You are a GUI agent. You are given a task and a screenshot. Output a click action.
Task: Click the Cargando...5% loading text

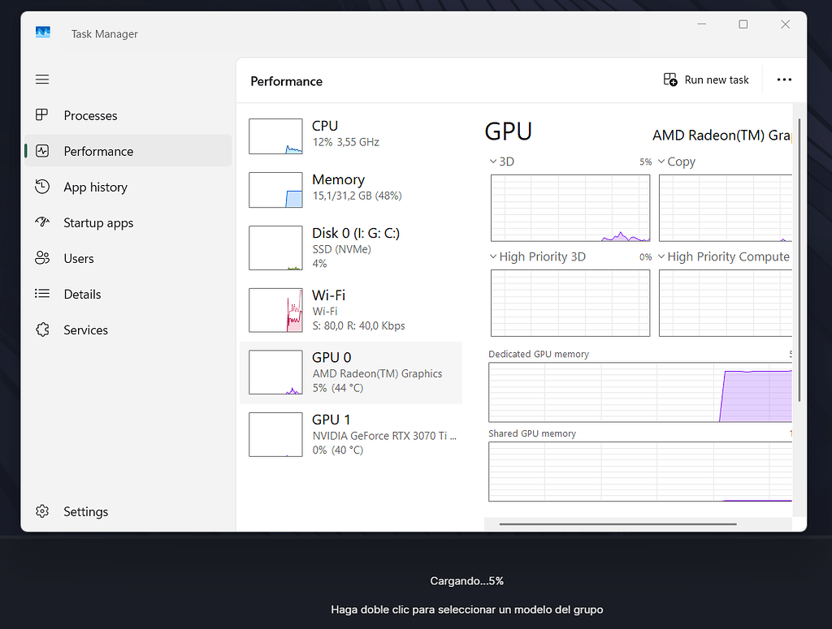click(467, 581)
